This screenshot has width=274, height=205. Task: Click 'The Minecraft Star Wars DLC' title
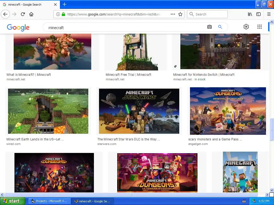129,139
